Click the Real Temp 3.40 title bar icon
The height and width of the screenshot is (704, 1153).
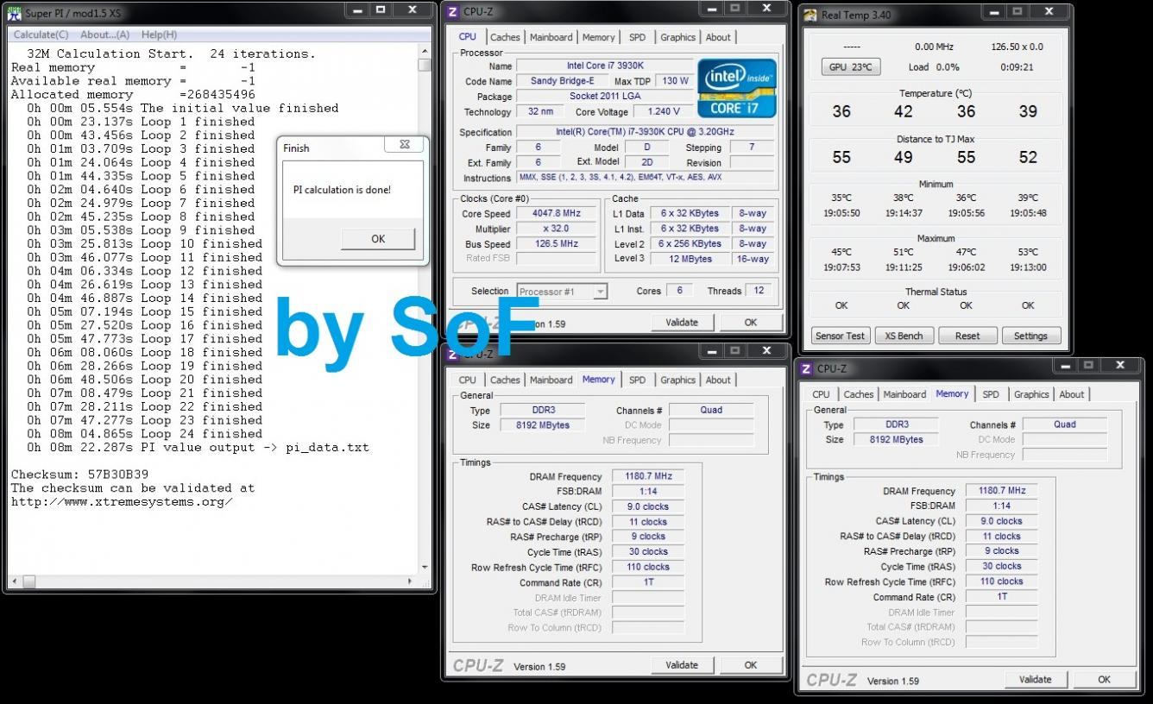(810, 15)
